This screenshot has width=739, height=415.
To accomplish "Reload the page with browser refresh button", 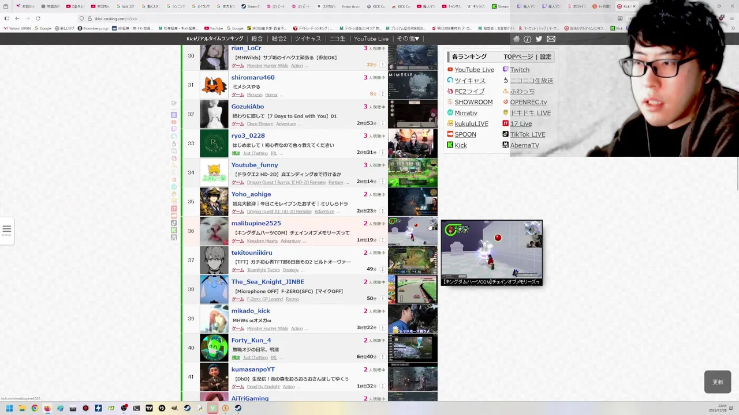I will [x=38, y=18].
